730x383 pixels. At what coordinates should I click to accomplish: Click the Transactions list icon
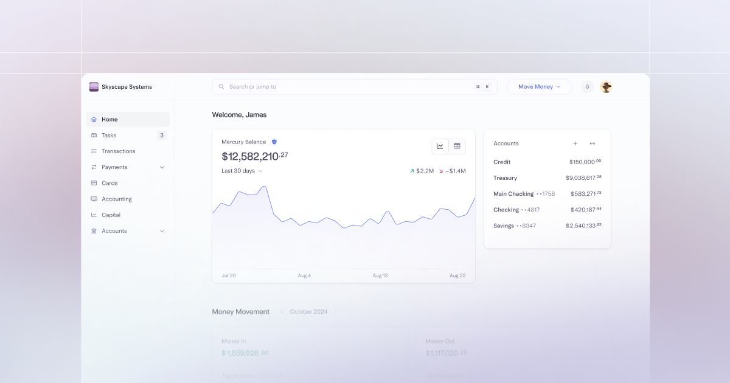94,151
